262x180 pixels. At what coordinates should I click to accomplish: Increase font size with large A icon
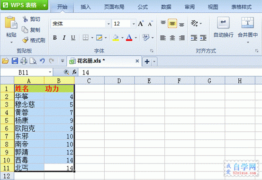[x=141, y=24]
